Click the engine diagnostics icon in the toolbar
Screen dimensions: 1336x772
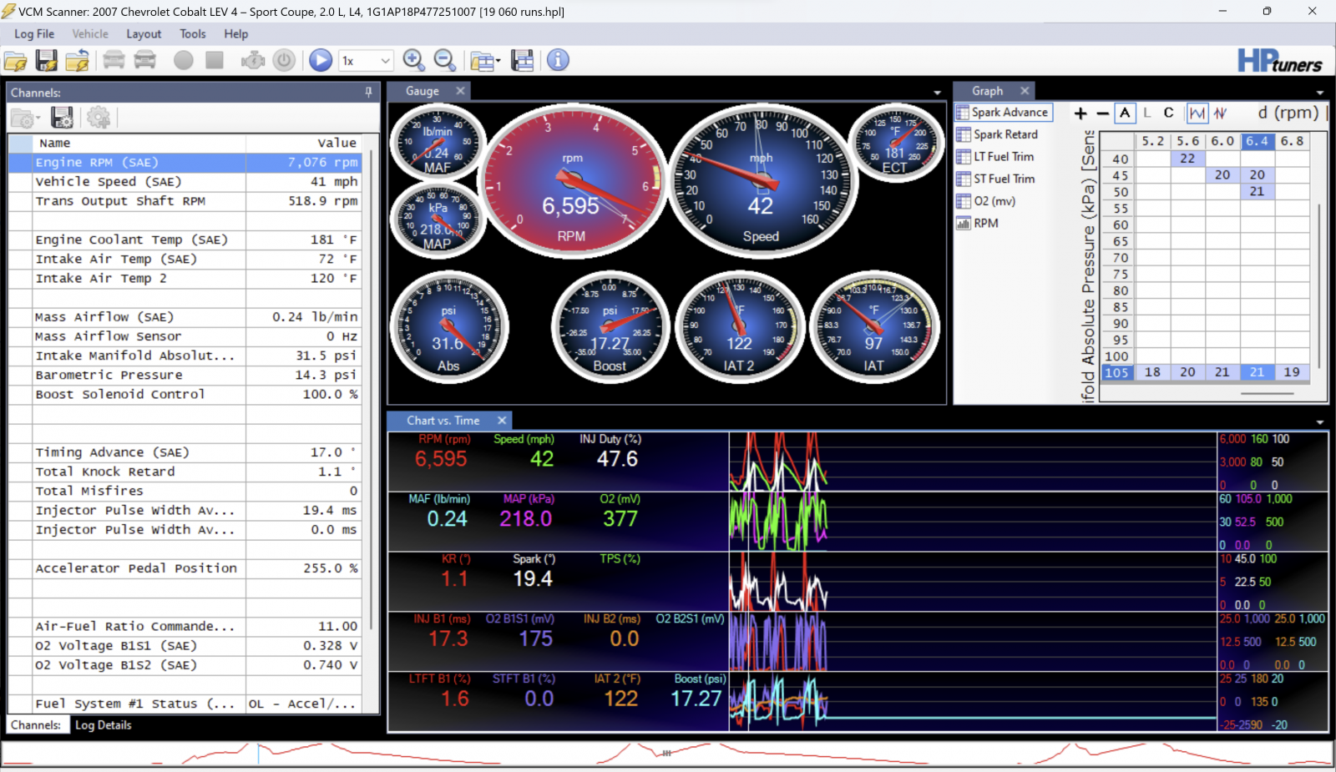coord(253,60)
